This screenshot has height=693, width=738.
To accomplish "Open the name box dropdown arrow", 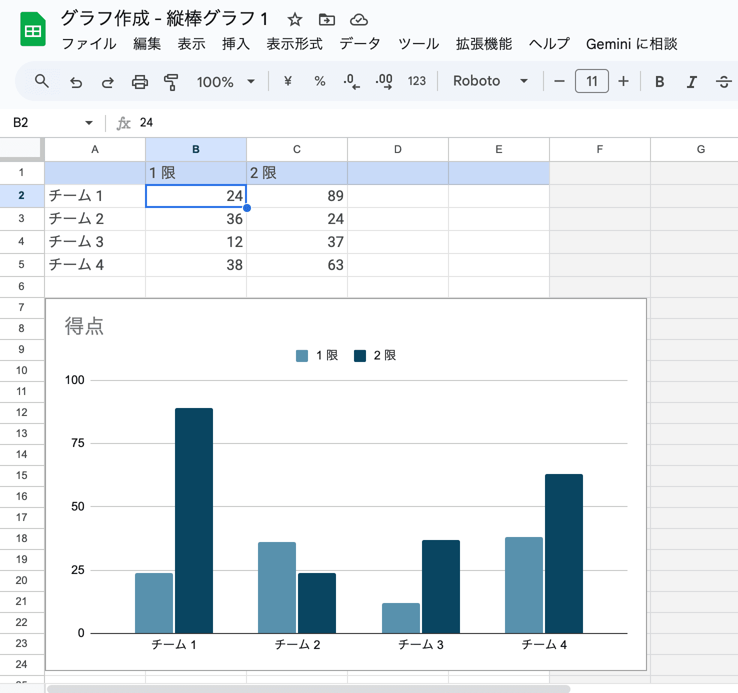I will 89,123.
